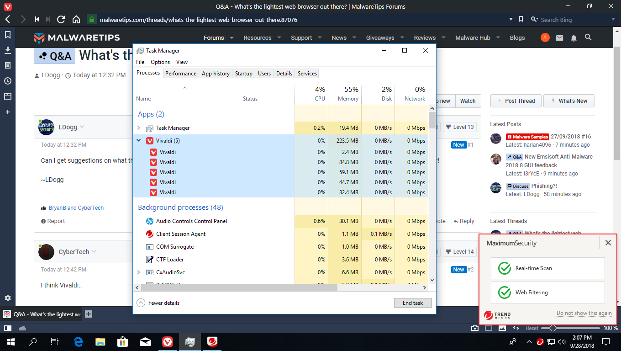Switch to the Services tab
This screenshot has height=351, width=621.
[307, 74]
